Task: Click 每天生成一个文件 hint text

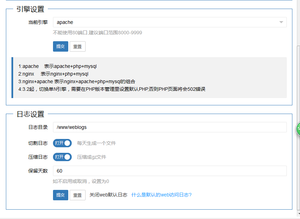Action: (x=96, y=143)
